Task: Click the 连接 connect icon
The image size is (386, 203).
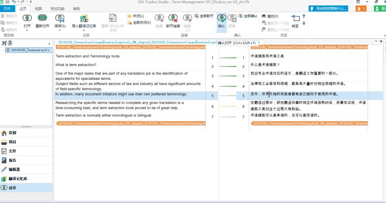Action: pos(159,18)
